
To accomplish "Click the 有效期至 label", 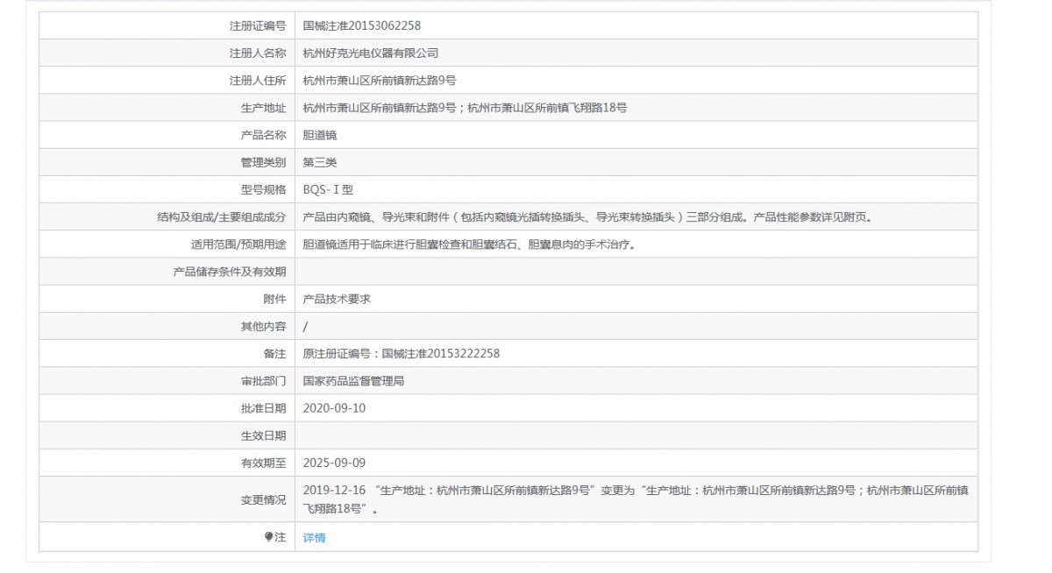I will (264, 462).
